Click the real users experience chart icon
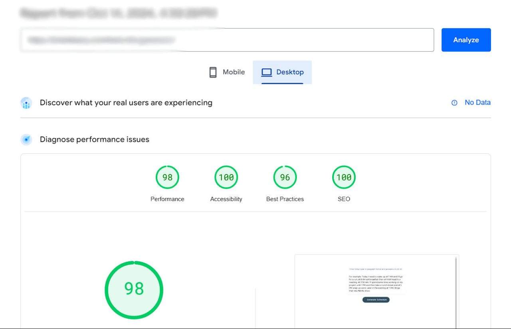This screenshot has height=329, width=511. (26, 103)
